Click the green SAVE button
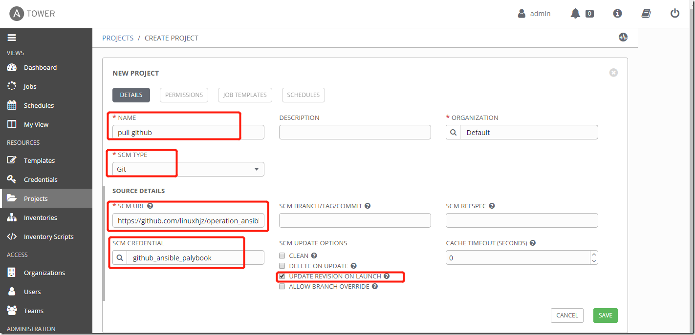 coord(606,315)
